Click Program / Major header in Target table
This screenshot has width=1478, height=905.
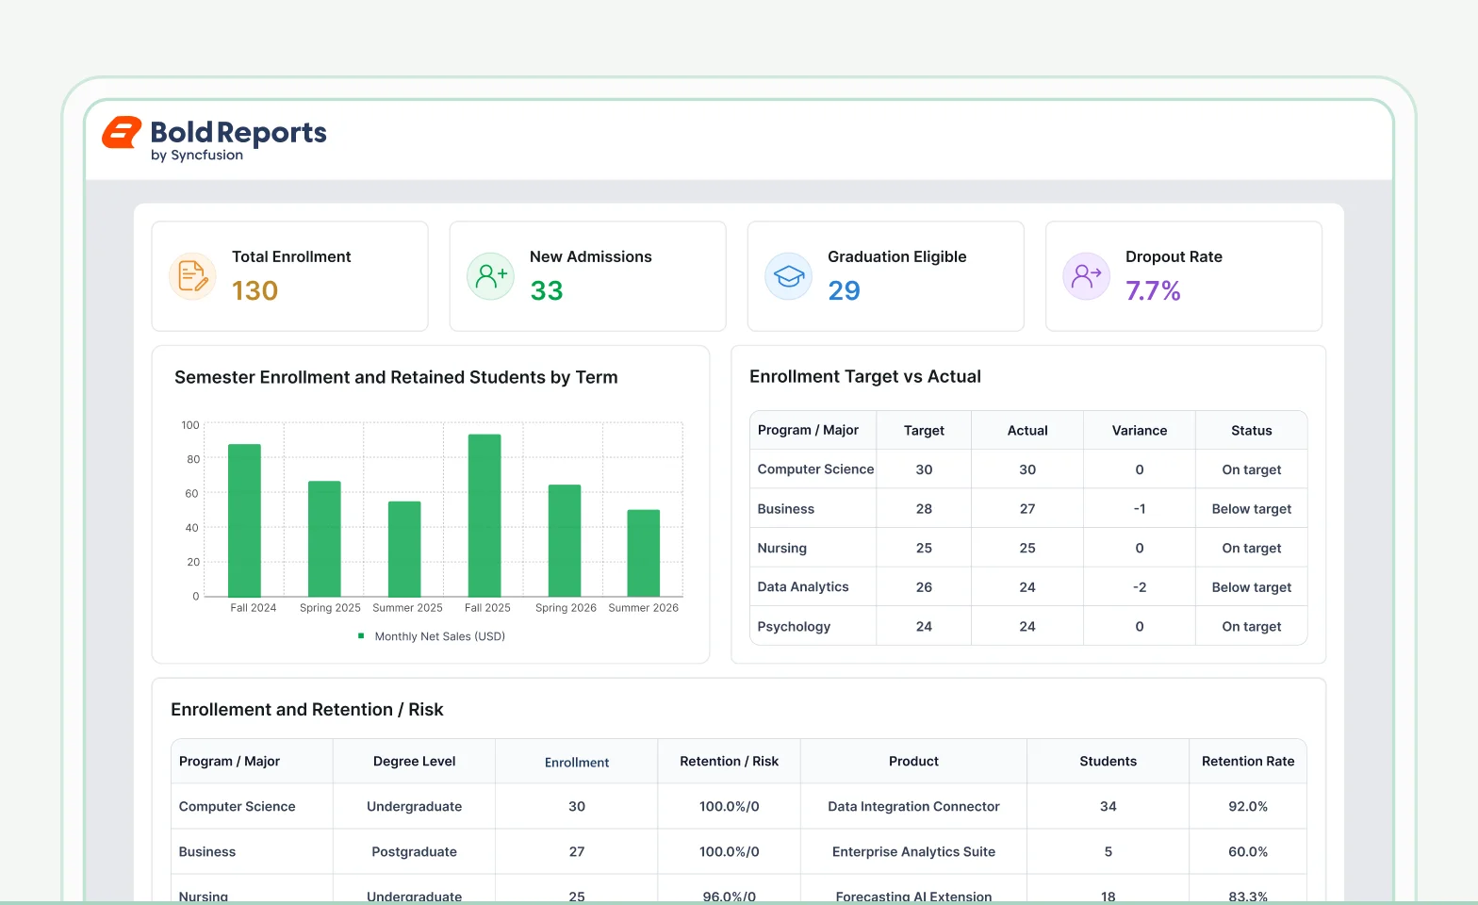pos(813,430)
